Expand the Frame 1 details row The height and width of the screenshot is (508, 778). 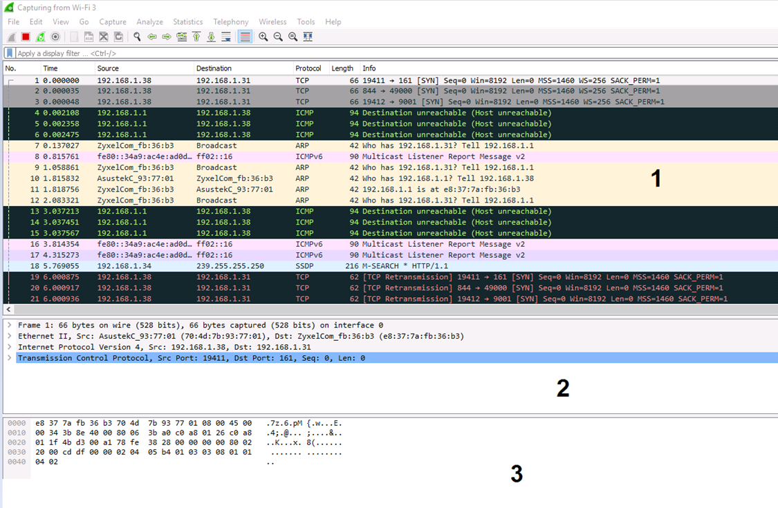tap(10, 326)
